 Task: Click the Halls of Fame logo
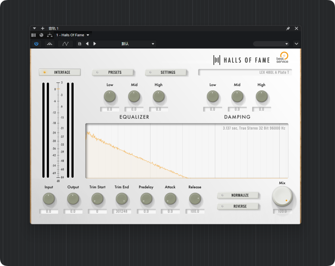pos(242,60)
